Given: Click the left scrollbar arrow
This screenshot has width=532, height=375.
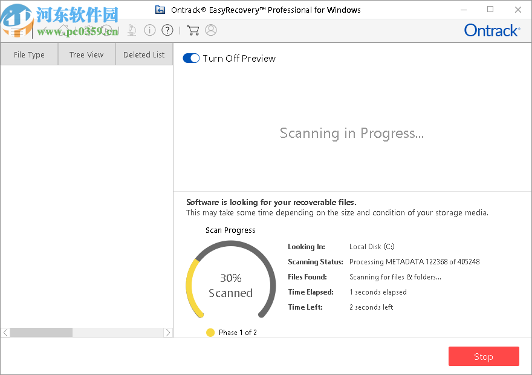Looking at the screenshot, I should 5,332.
